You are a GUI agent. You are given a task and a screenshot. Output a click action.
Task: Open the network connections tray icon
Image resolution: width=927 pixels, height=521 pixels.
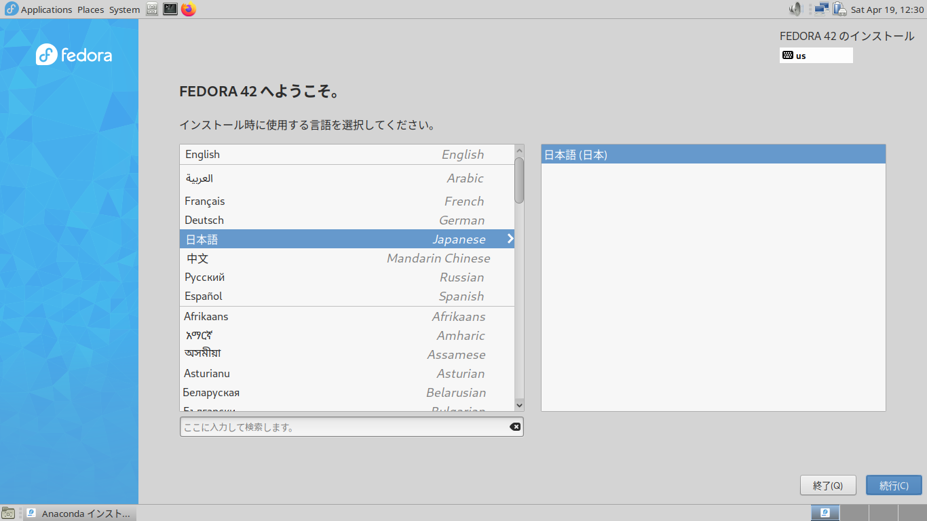coord(821,9)
